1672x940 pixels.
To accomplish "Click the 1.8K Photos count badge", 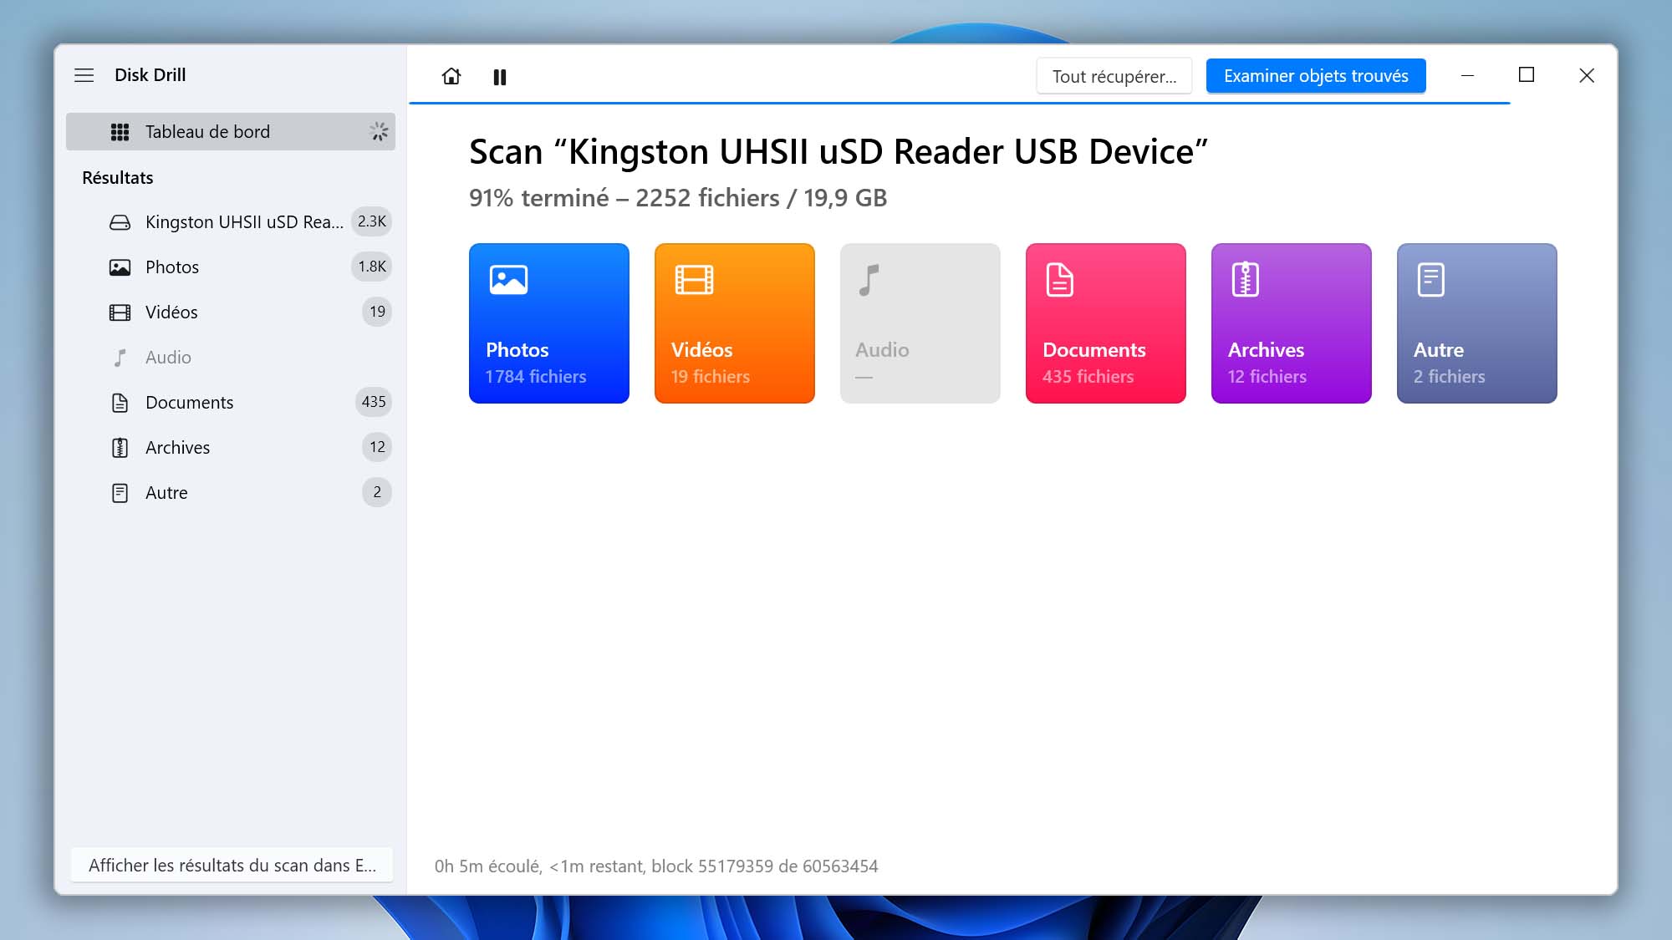I will [x=371, y=267].
